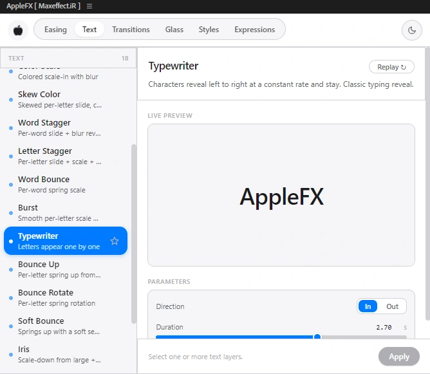The width and height of the screenshot is (430, 374).
Task: Click the Direction label
Action: [170, 306]
